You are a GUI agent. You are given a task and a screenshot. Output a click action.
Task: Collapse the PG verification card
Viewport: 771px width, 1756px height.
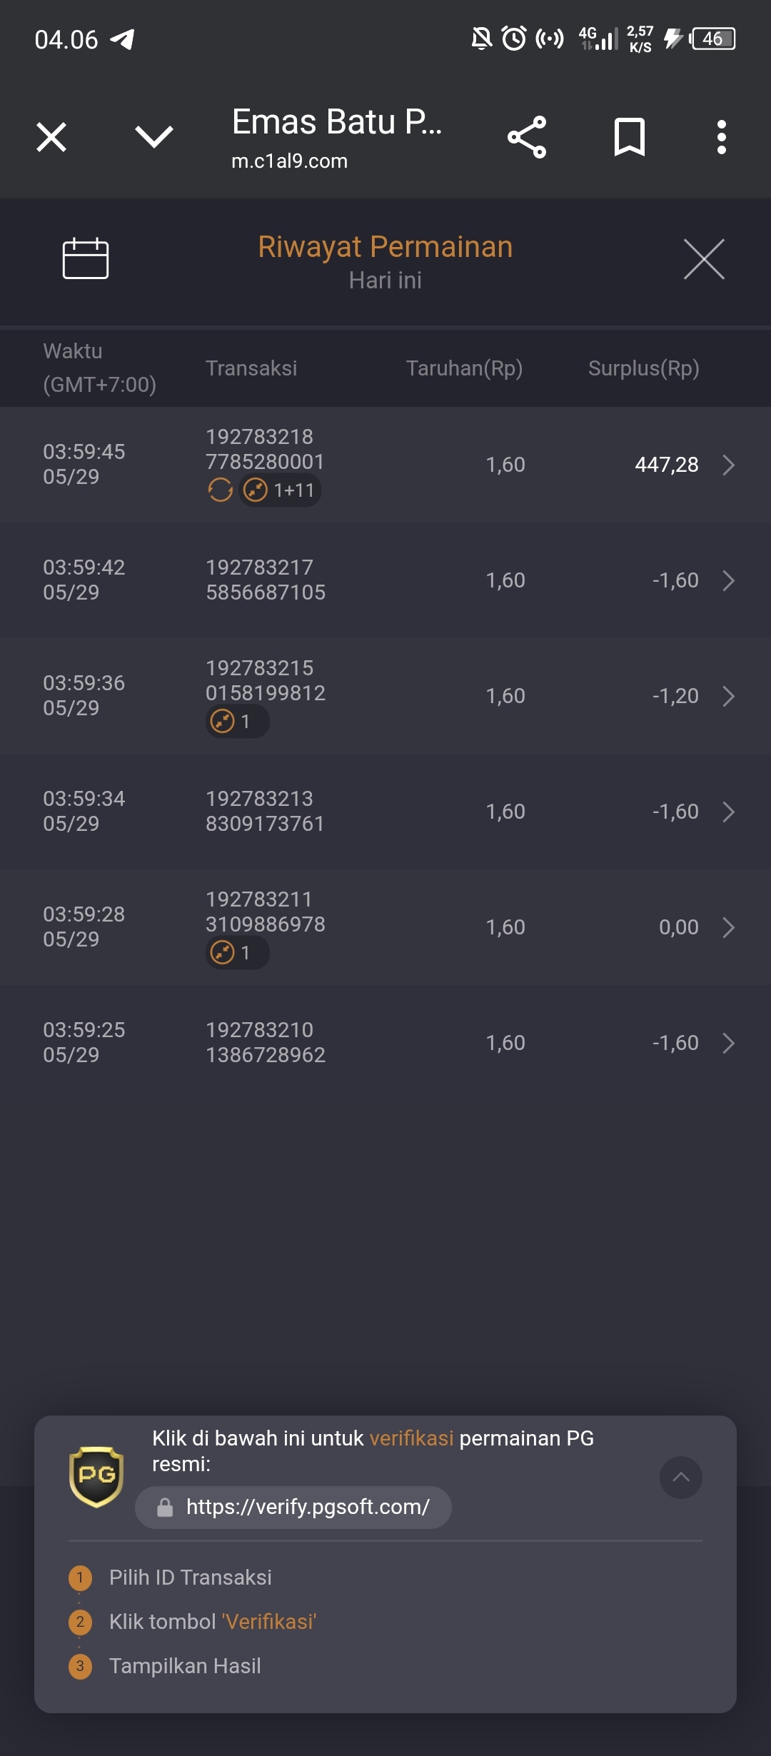click(680, 1477)
